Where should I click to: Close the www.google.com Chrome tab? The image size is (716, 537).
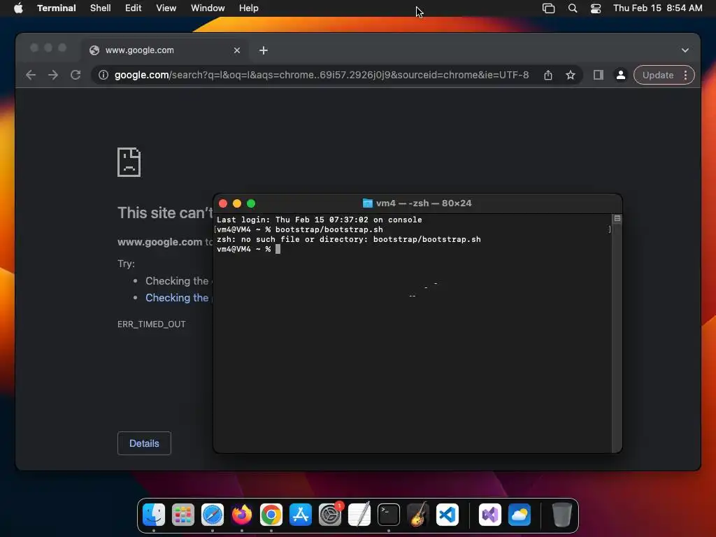237,50
